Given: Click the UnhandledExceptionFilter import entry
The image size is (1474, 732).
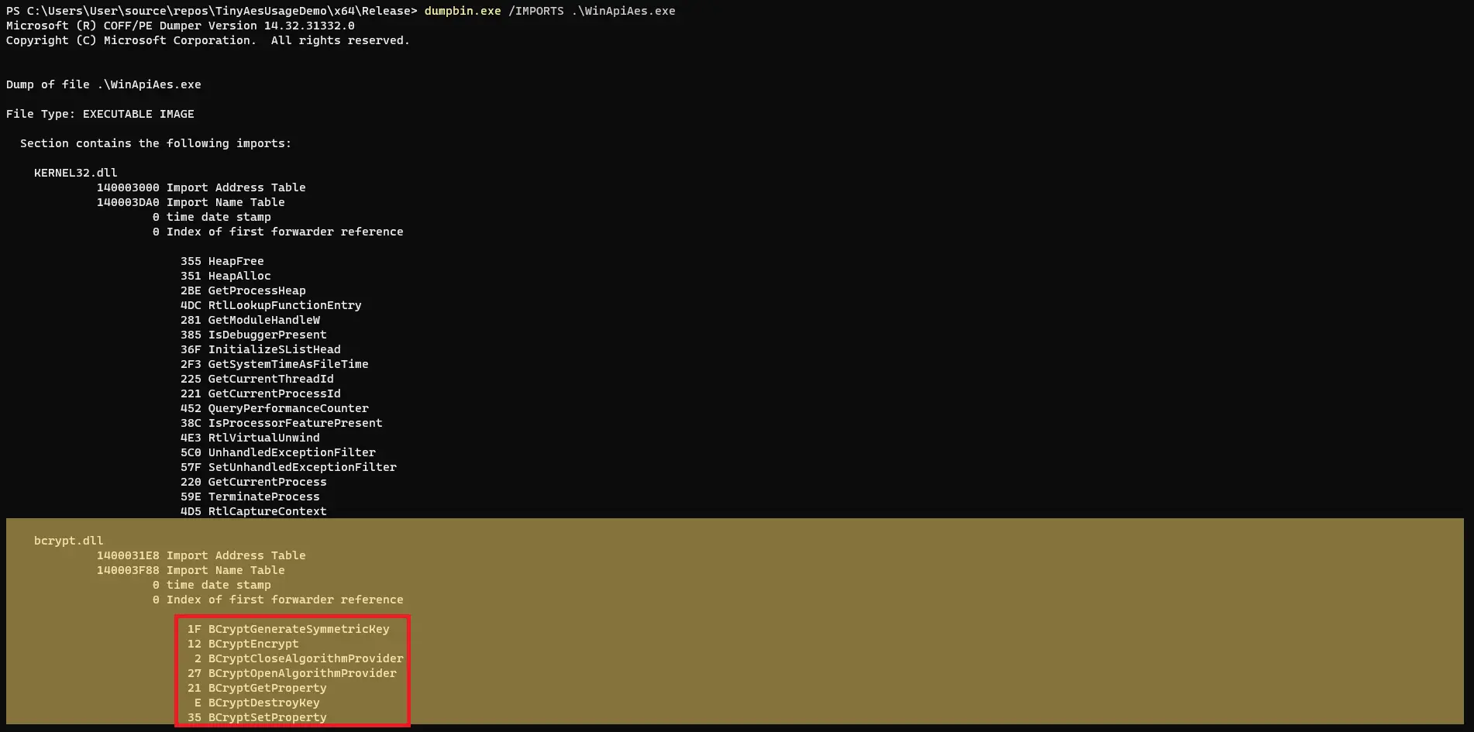Looking at the screenshot, I should [x=278, y=452].
